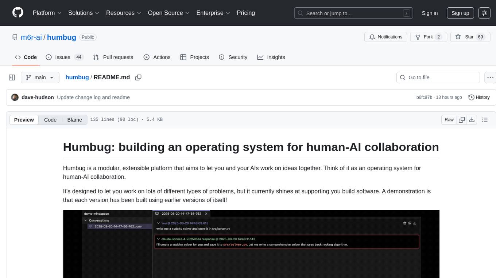
Task: Click dave-hudson's avatar image
Action: [15, 98]
